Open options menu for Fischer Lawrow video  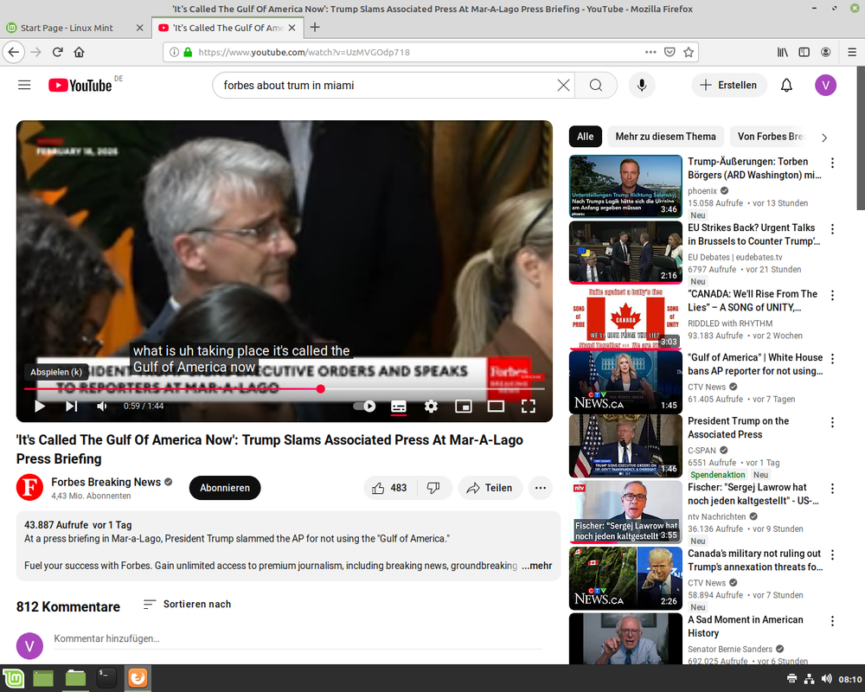[x=832, y=489]
